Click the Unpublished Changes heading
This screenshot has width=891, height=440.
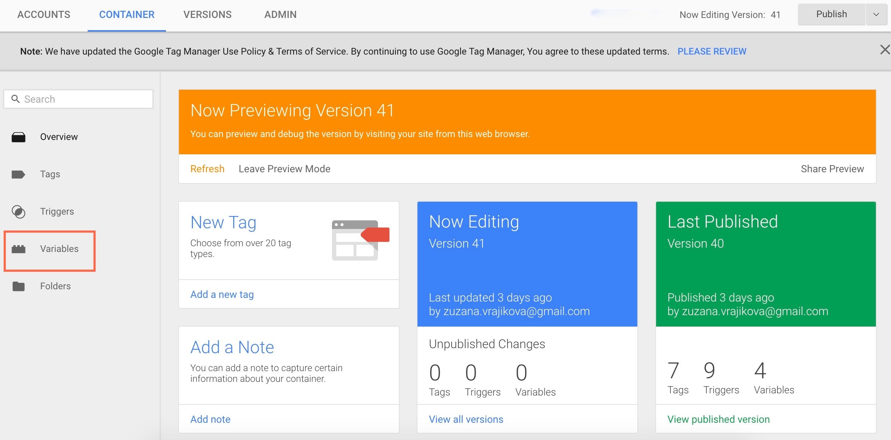pyautogui.click(x=487, y=344)
